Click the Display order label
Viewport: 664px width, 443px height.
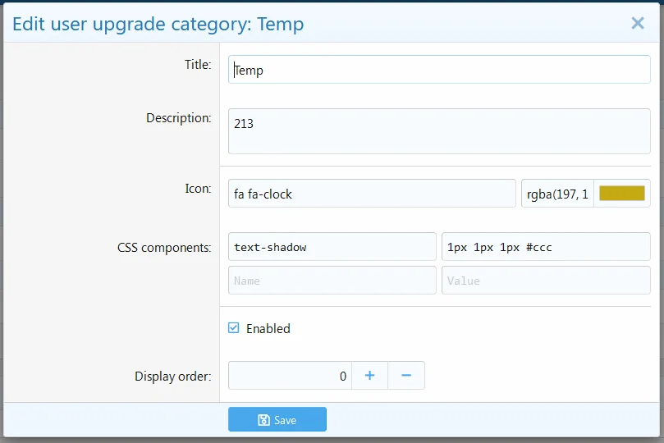pyautogui.click(x=172, y=377)
